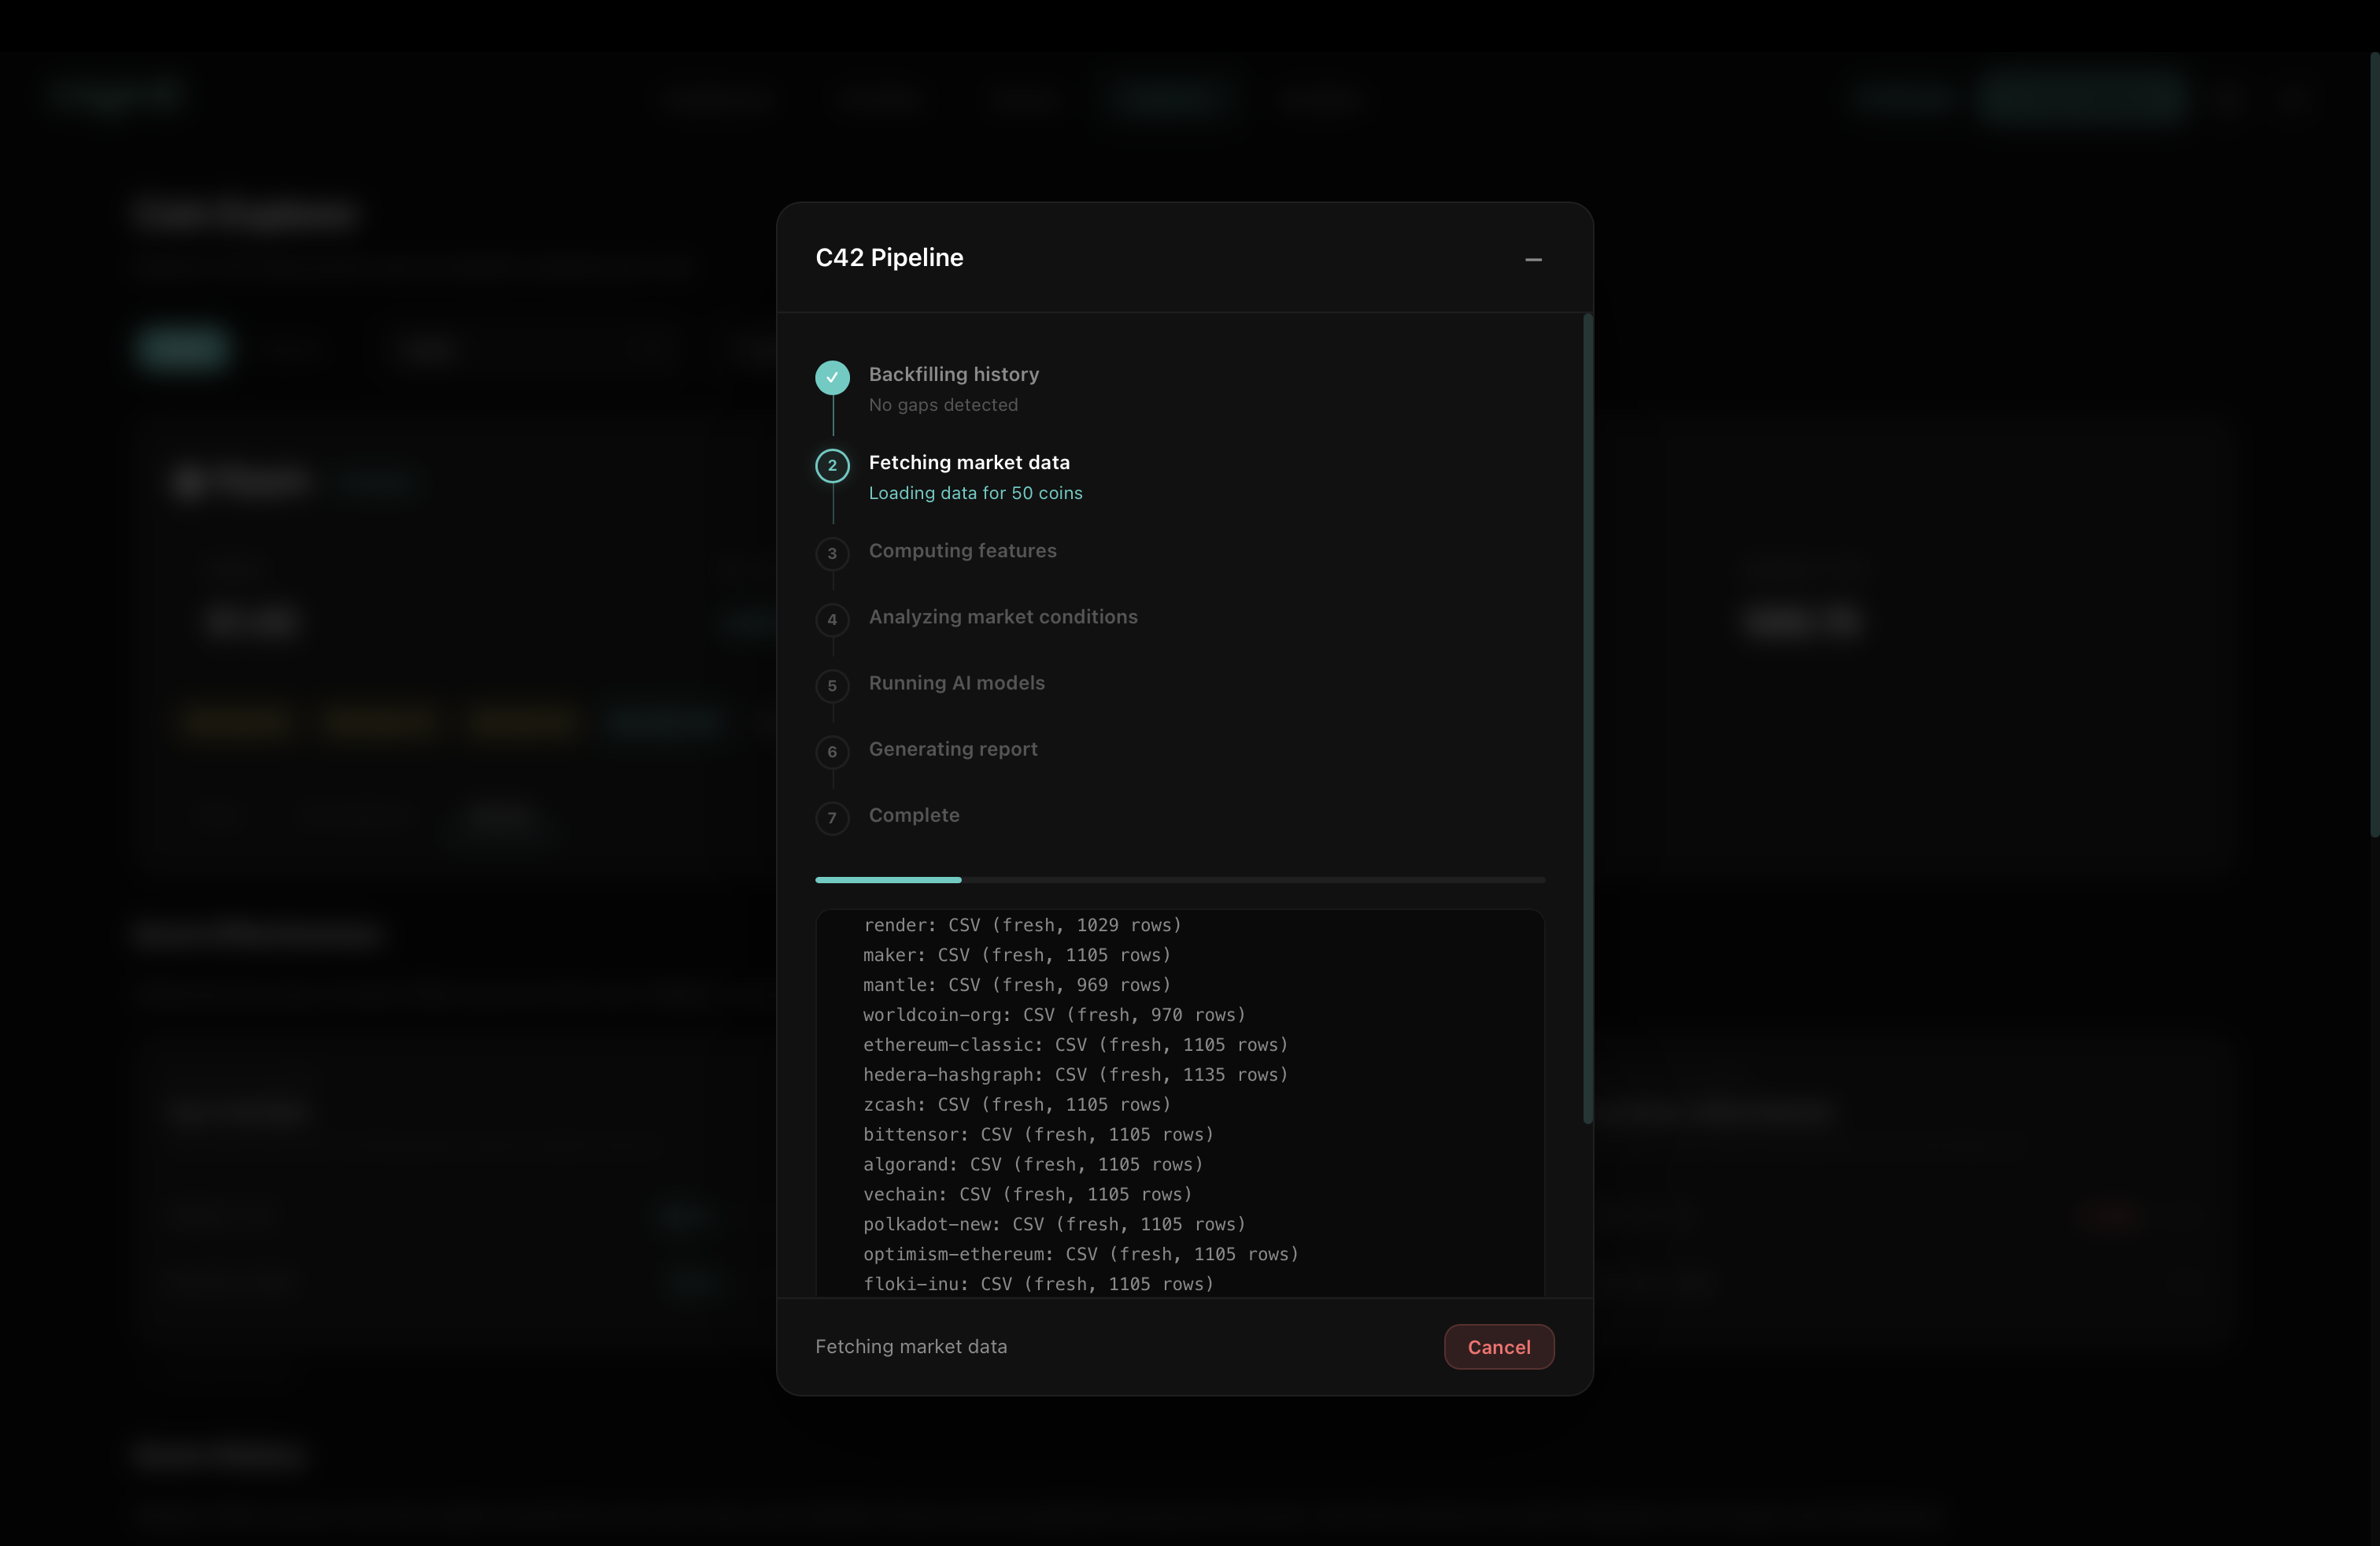Click the Loading data for 50 coins status
Viewport: 2380px width, 1546px height.
coord(975,493)
